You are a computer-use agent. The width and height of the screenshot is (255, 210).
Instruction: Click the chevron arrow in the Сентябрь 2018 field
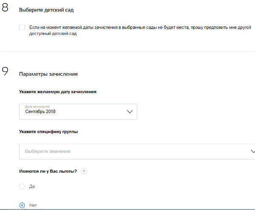(130, 112)
